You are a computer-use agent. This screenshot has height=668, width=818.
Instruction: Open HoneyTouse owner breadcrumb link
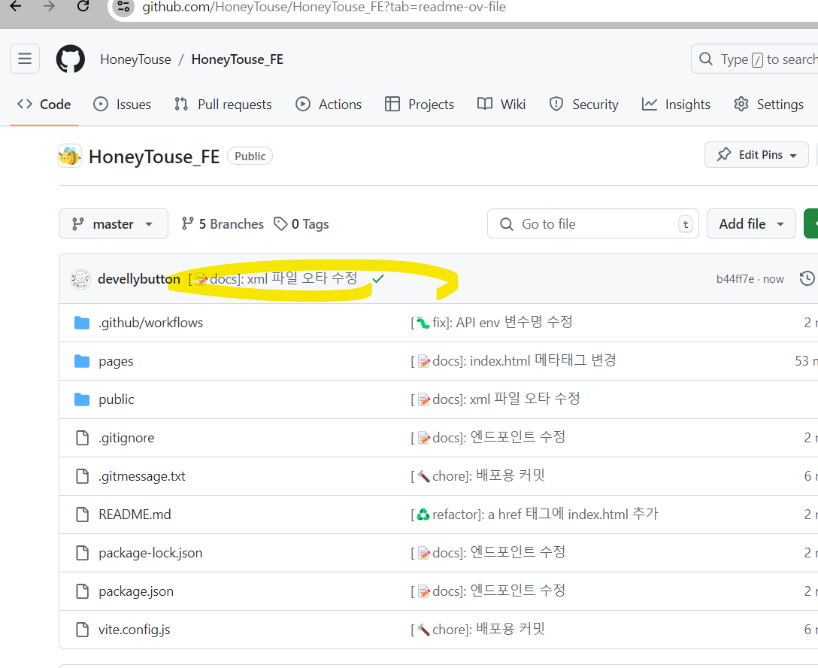coord(135,59)
